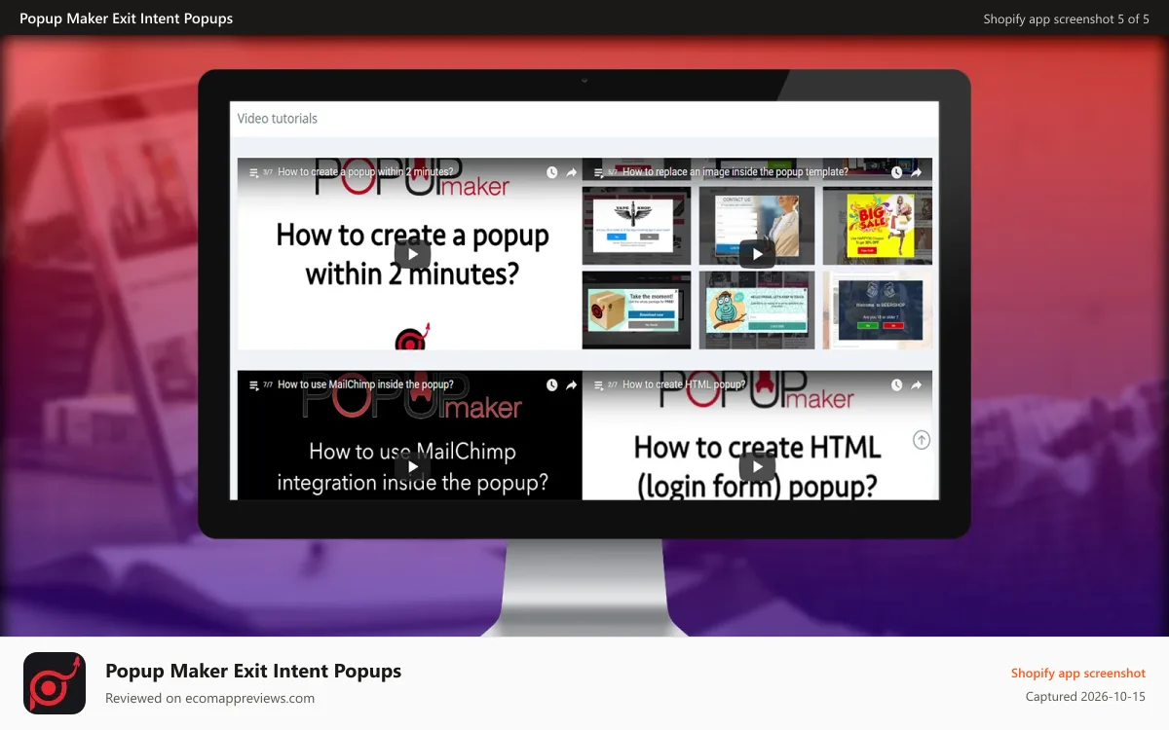Click Watch later clock on MailChimp video
This screenshot has width=1169, height=730.
pyautogui.click(x=552, y=384)
